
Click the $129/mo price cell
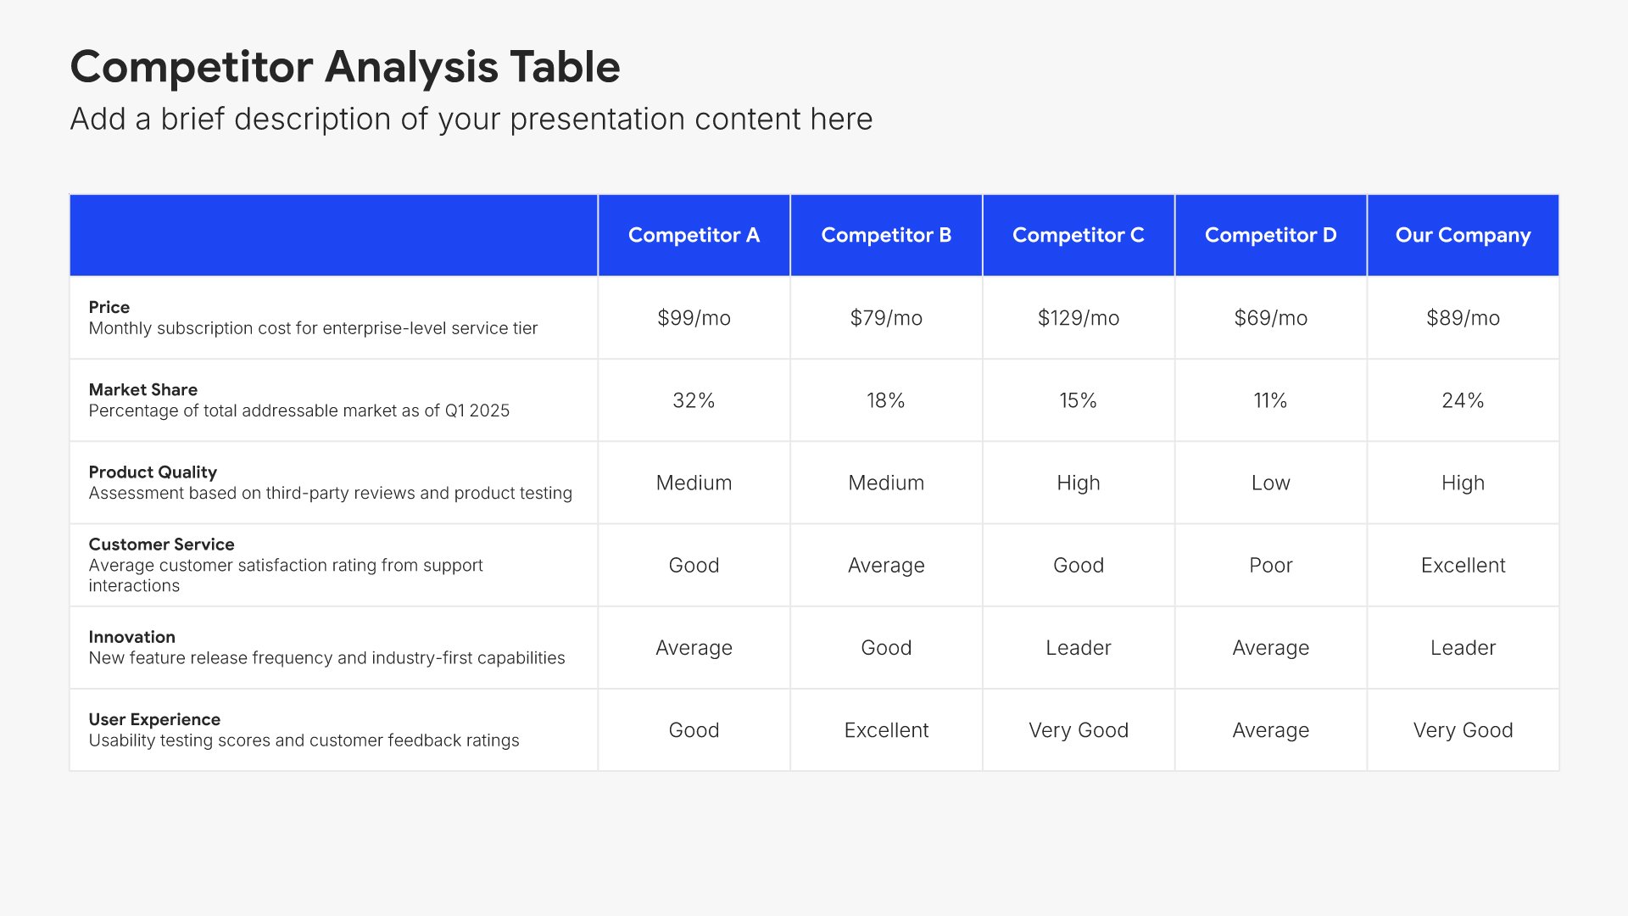1079,318
